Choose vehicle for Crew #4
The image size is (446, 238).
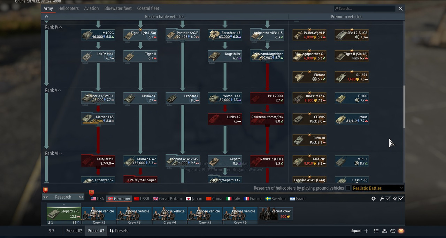click(170, 214)
